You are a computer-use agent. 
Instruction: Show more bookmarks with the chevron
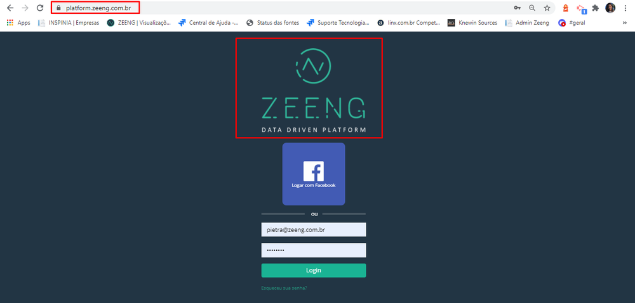coord(624,23)
